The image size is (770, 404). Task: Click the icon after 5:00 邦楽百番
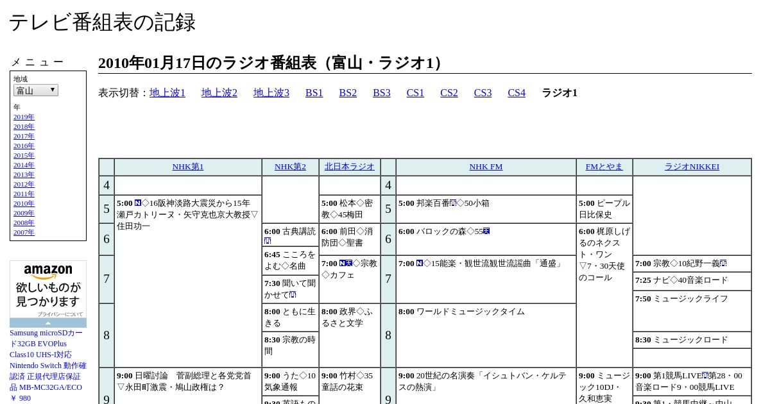[x=453, y=203]
